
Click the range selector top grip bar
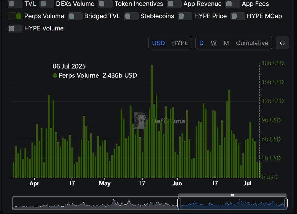click(232, 195)
